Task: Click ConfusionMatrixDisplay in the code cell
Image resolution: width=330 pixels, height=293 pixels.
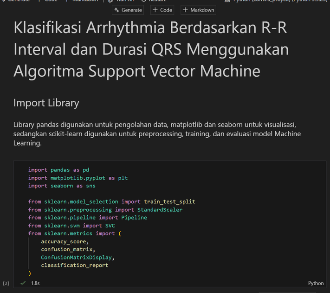Action: (x=77, y=257)
